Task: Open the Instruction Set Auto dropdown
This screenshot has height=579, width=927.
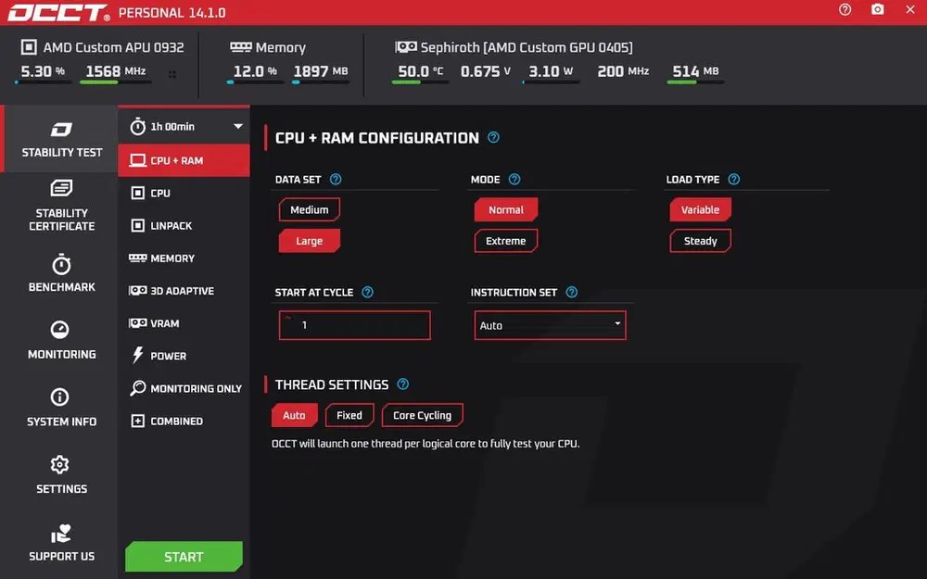Action: point(550,325)
